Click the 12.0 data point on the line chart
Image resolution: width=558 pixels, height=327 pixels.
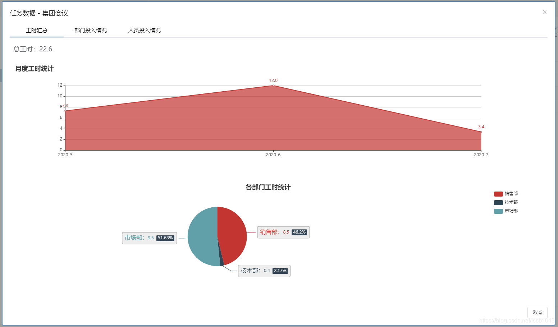273,86
